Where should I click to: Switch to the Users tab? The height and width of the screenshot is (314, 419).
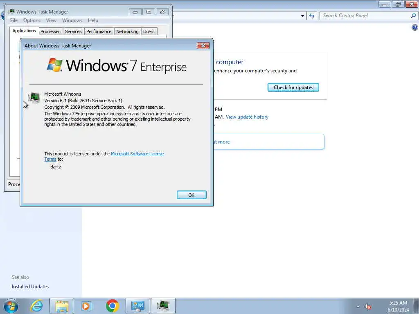[x=149, y=31]
